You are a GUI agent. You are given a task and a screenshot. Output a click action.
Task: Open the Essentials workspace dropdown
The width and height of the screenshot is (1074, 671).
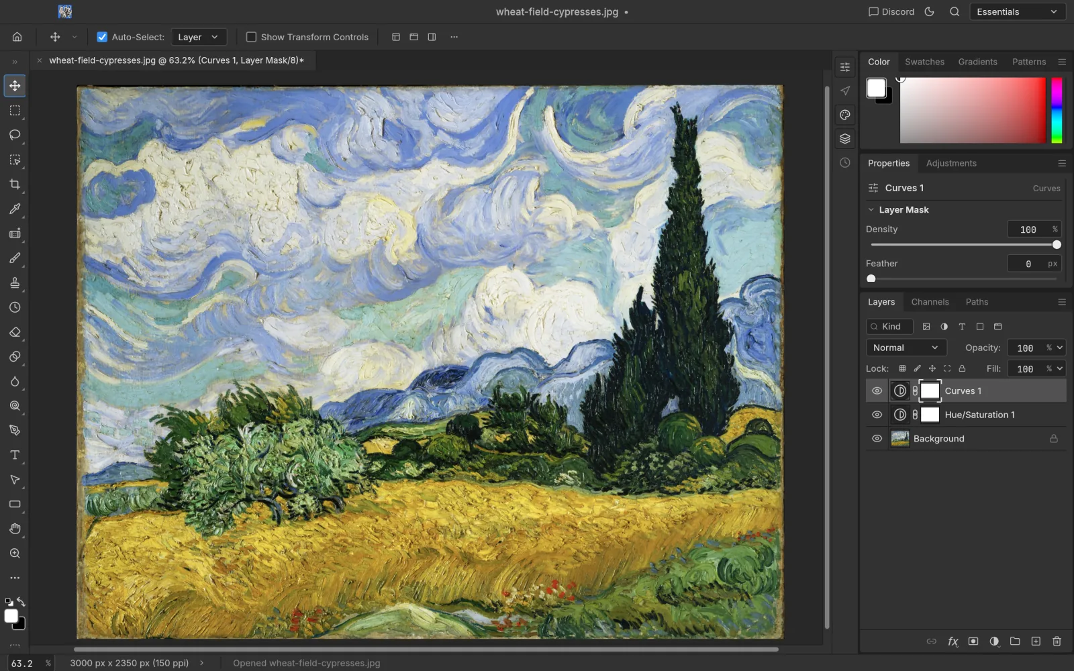pos(1017,11)
